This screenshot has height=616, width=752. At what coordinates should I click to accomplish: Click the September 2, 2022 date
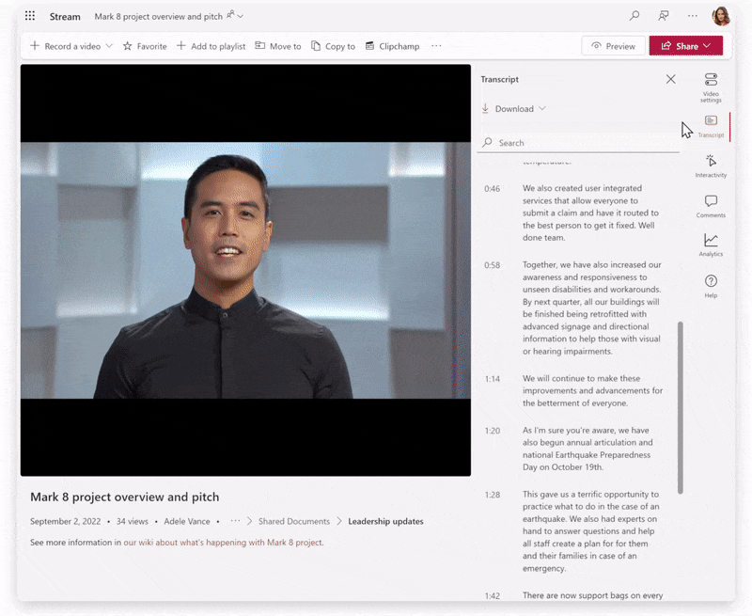point(65,521)
